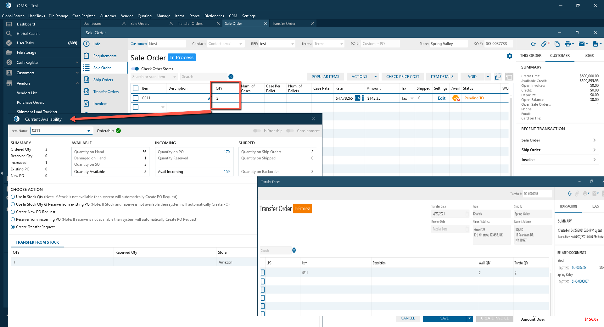Click the ITEM DETAILS button

click(442, 77)
